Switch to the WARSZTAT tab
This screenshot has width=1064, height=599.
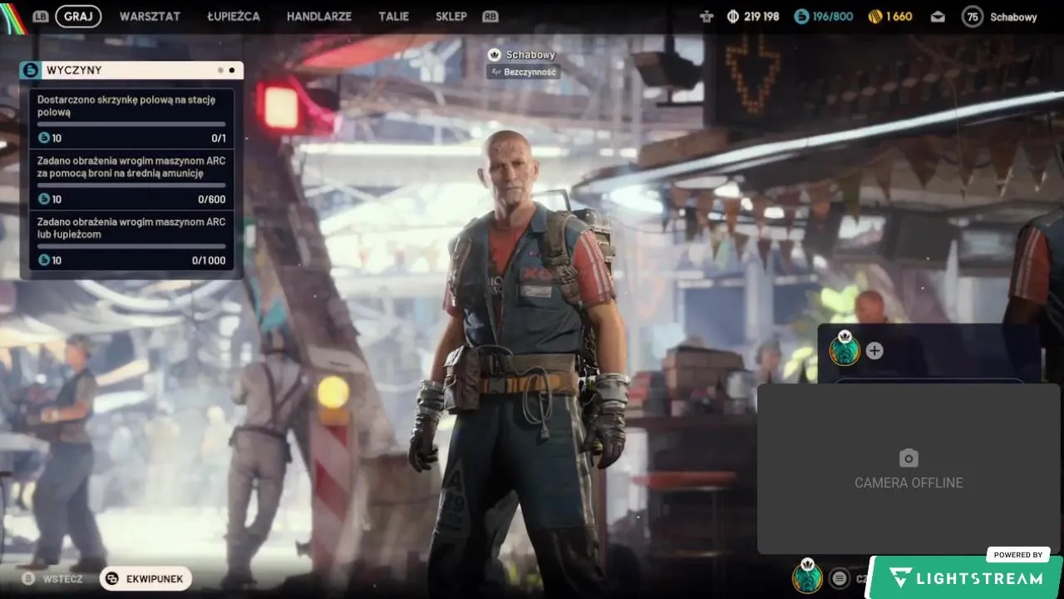(150, 17)
